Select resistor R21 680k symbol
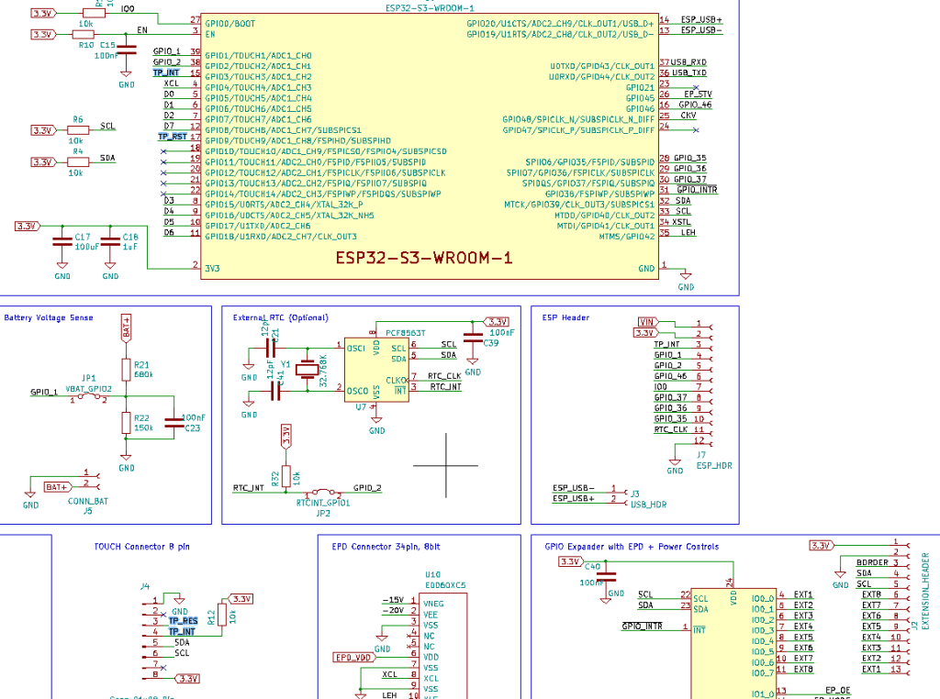 pos(127,369)
